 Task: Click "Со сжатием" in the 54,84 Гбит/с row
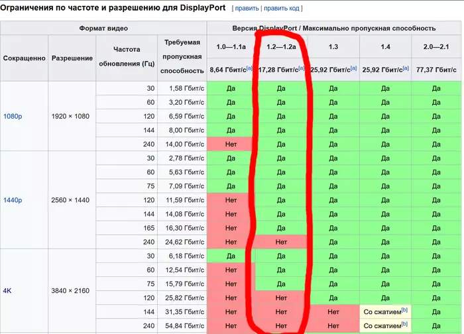tap(382, 326)
